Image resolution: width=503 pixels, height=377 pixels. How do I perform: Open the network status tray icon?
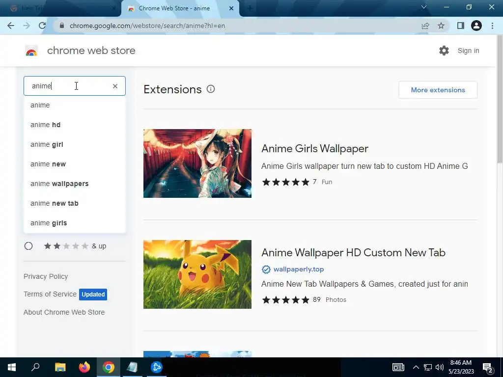(x=428, y=367)
